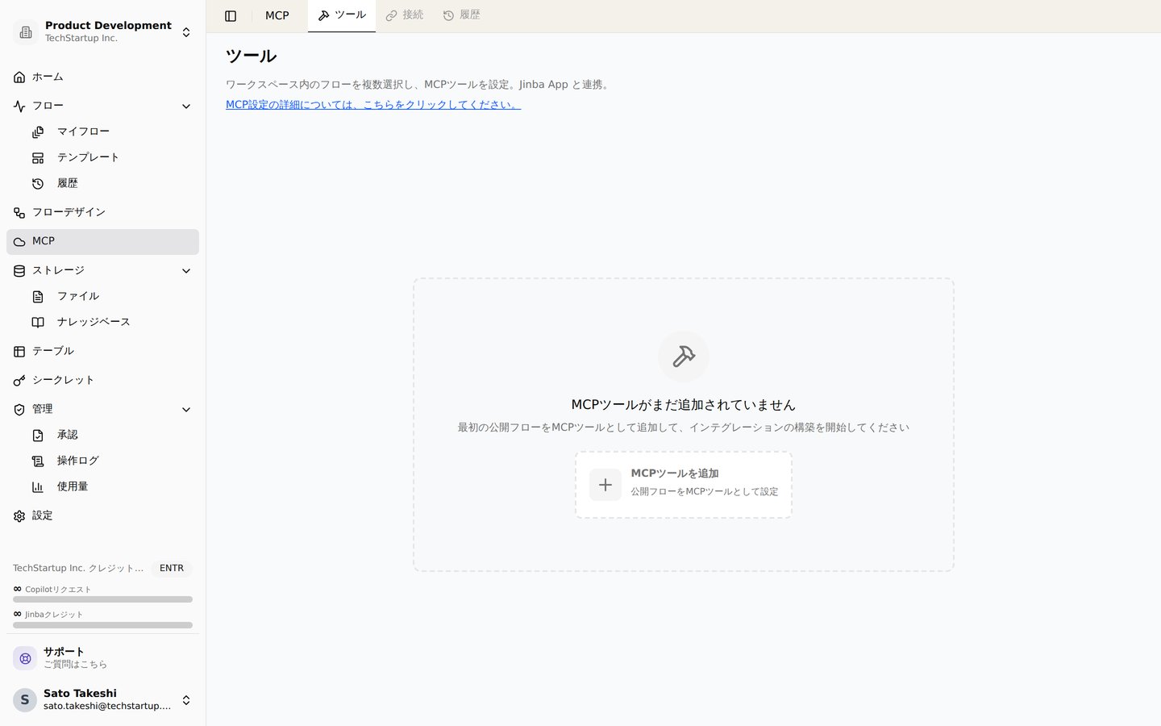The height and width of the screenshot is (726, 1161).
Task: Click the シークレット key icon
Action: tap(19, 381)
